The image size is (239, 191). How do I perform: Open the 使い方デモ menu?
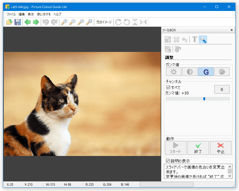point(44,14)
